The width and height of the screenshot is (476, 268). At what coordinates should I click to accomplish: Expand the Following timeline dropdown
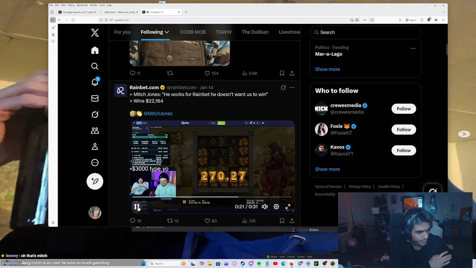coord(167,32)
